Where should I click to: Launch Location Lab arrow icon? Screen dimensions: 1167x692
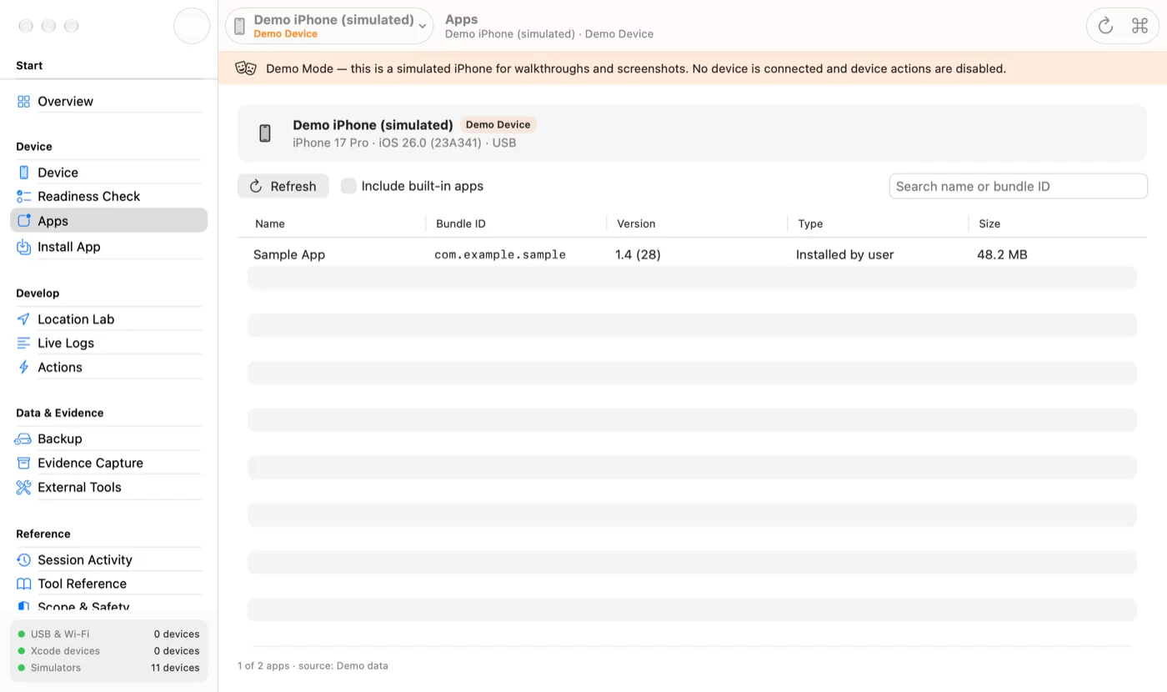[x=23, y=319]
